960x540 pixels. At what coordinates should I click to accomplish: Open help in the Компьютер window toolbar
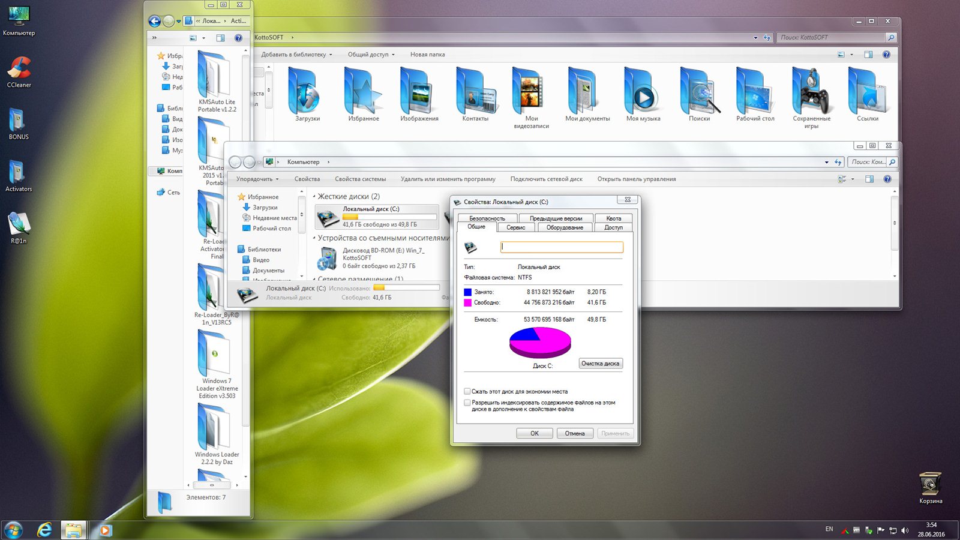coord(887,179)
